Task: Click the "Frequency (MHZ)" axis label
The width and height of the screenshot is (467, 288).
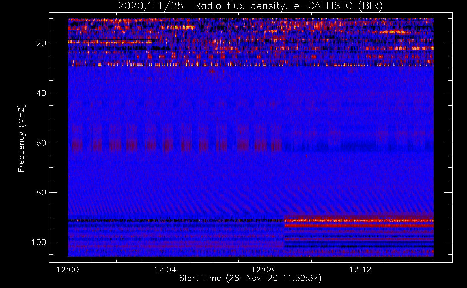Action: 22,138
